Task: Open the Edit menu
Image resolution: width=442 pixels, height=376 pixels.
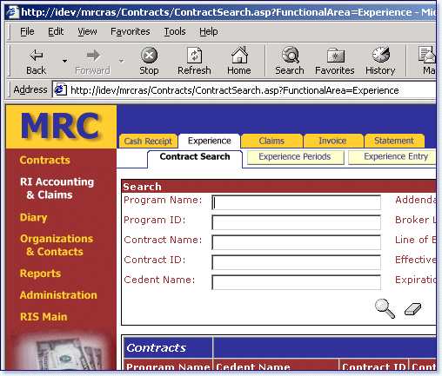Action: click(x=56, y=31)
